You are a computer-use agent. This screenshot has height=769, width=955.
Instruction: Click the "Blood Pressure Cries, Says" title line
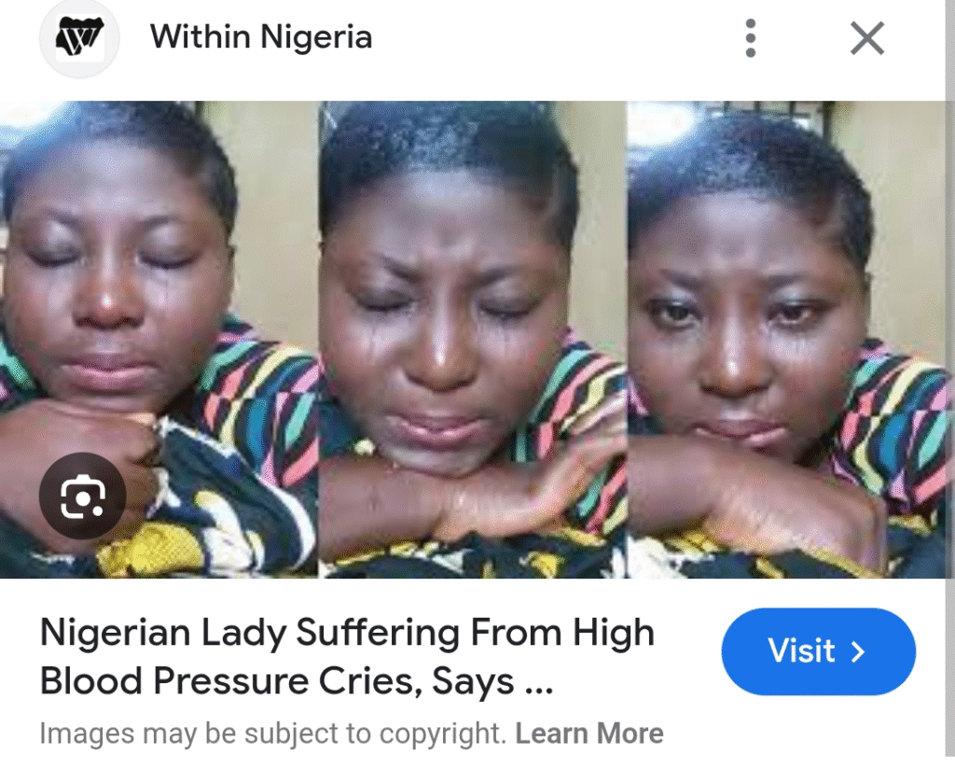coord(277,682)
